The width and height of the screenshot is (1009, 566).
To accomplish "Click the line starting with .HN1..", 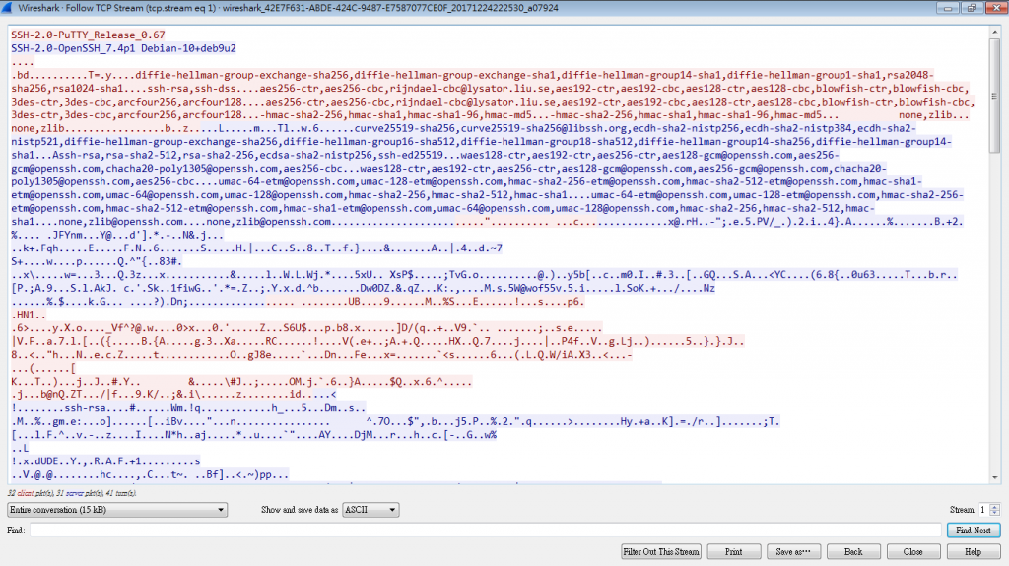I will click(29, 315).
